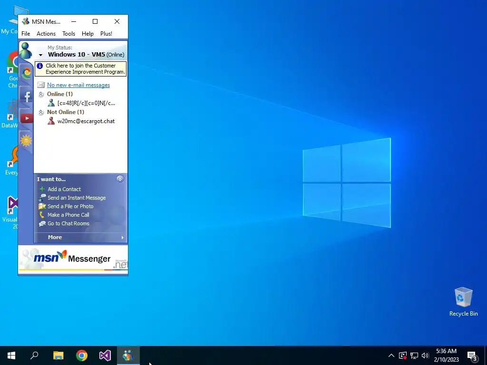Select the Recycle Bin desktop icon
The height and width of the screenshot is (365, 487).
pyautogui.click(x=463, y=302)
